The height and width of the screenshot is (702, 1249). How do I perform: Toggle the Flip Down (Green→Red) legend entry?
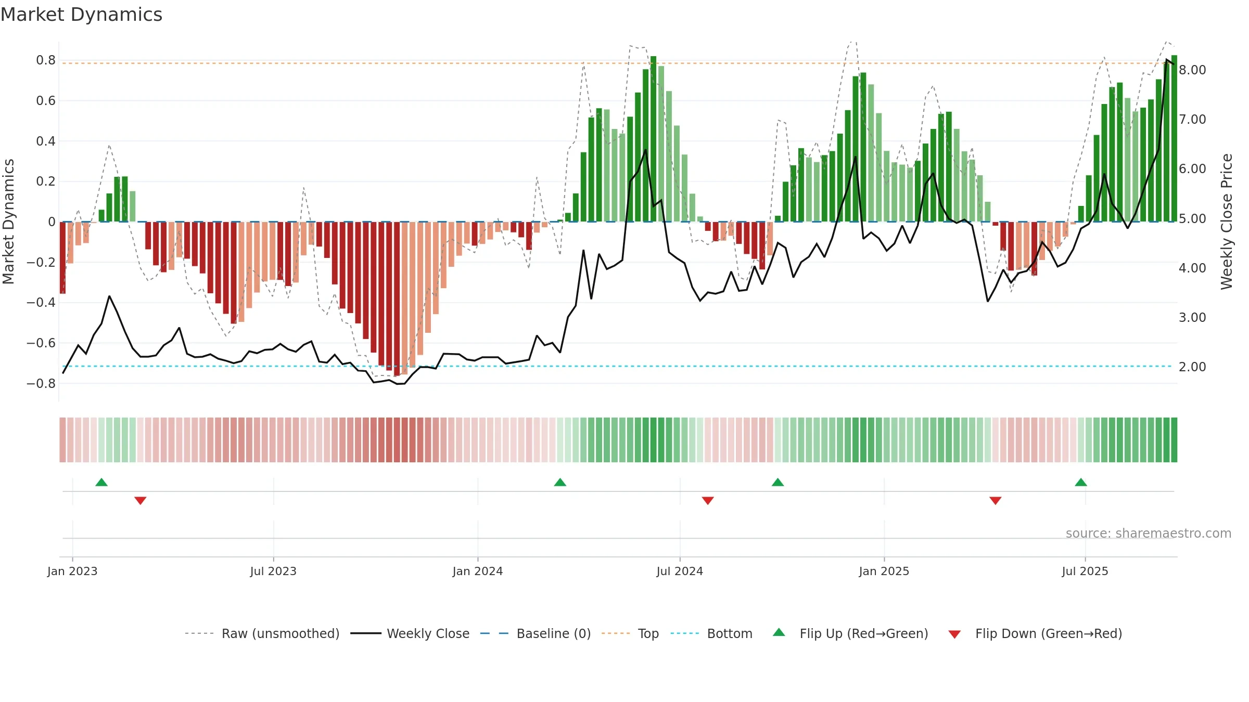point(1035,633)
